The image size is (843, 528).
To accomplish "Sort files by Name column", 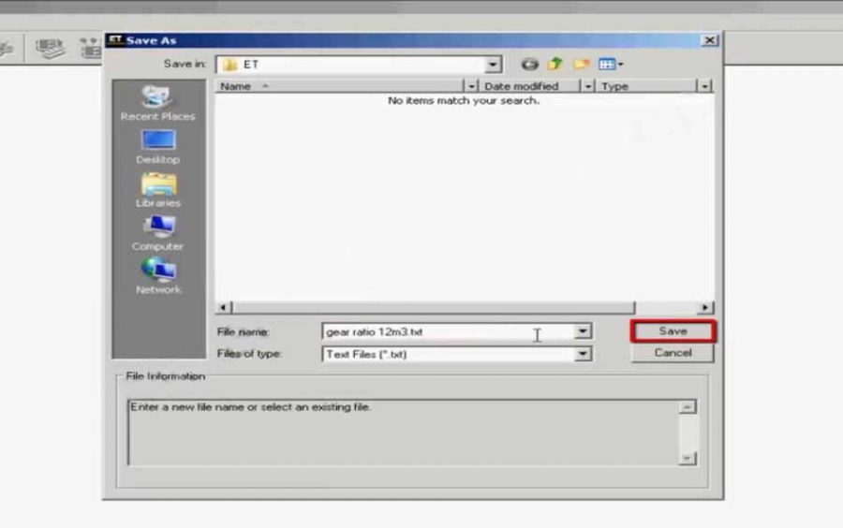I will [337, 86].
